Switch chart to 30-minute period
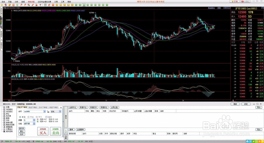264x143 pixels. click(91, 5)
